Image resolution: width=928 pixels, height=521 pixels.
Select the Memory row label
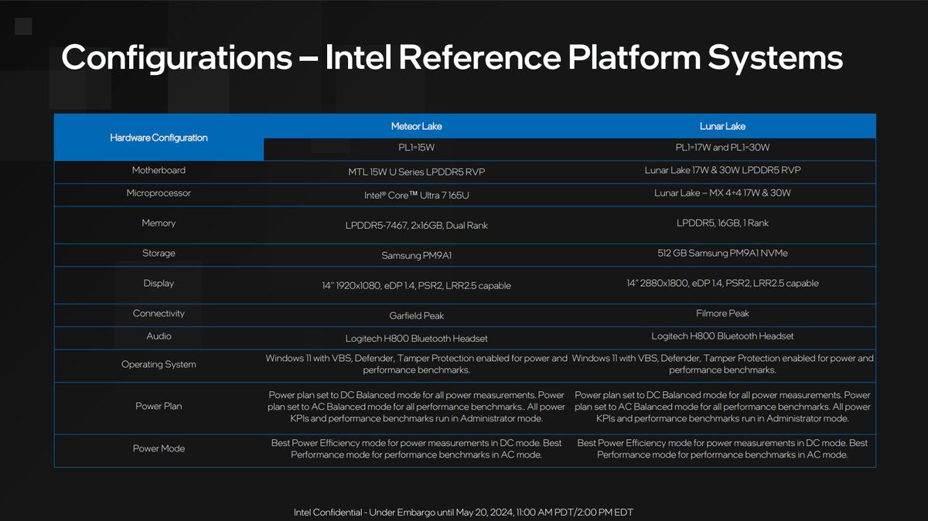[158, 223]
